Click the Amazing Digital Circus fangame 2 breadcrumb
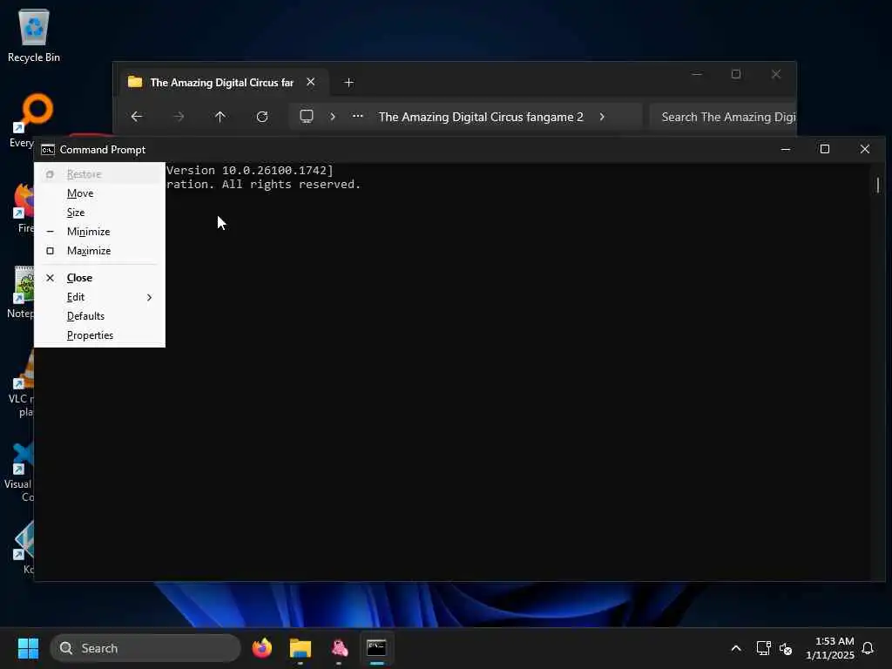This screenshot has height=669, width=892. pyautogui.click(x=481, y=117)
